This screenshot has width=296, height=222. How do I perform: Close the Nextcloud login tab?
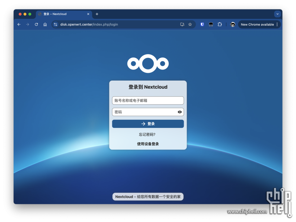pyautogui.click(x=88, y=14)
